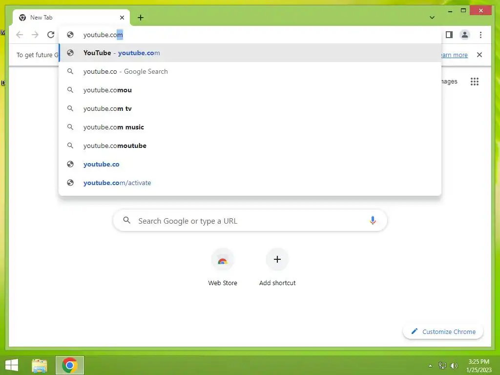Screen dimensions: 500x375
Task: Choose YouTube - youtube.com suggestion
Action: point(250,53)
